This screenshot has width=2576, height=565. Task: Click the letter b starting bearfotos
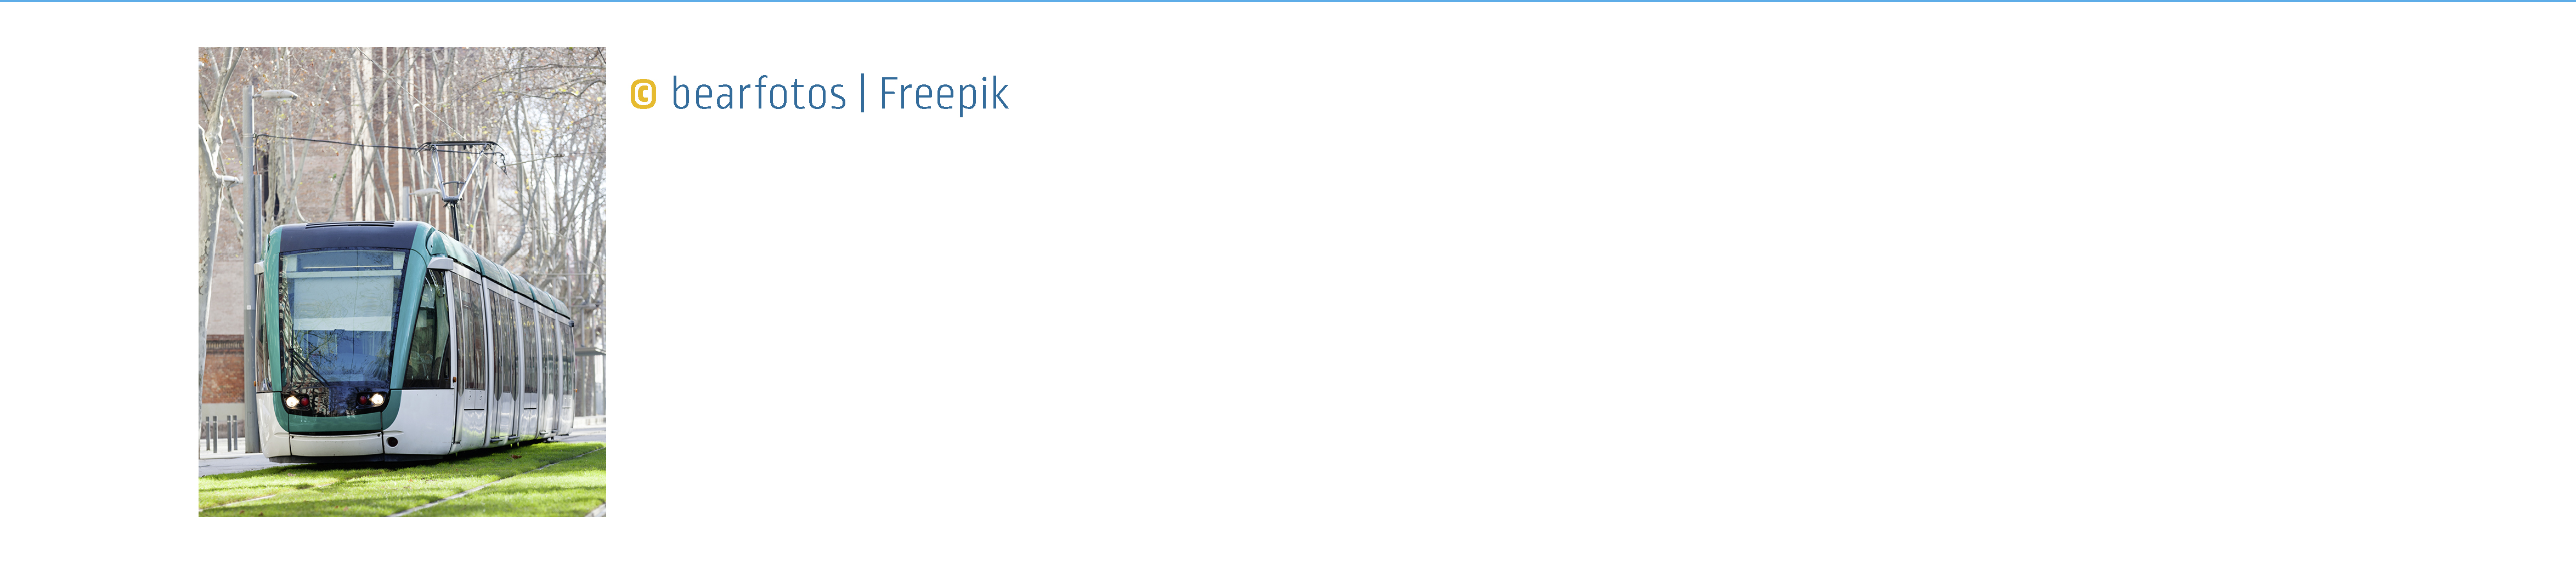pyautogui.click(x=681, y=93)
